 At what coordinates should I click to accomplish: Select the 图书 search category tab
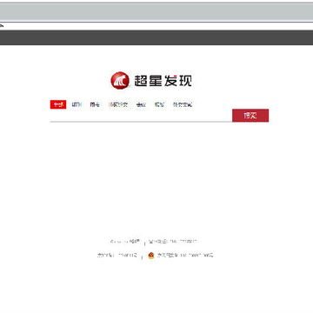tap(95, 104)
